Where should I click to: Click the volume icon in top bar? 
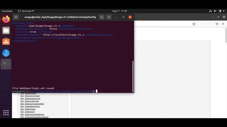[215, 11]
